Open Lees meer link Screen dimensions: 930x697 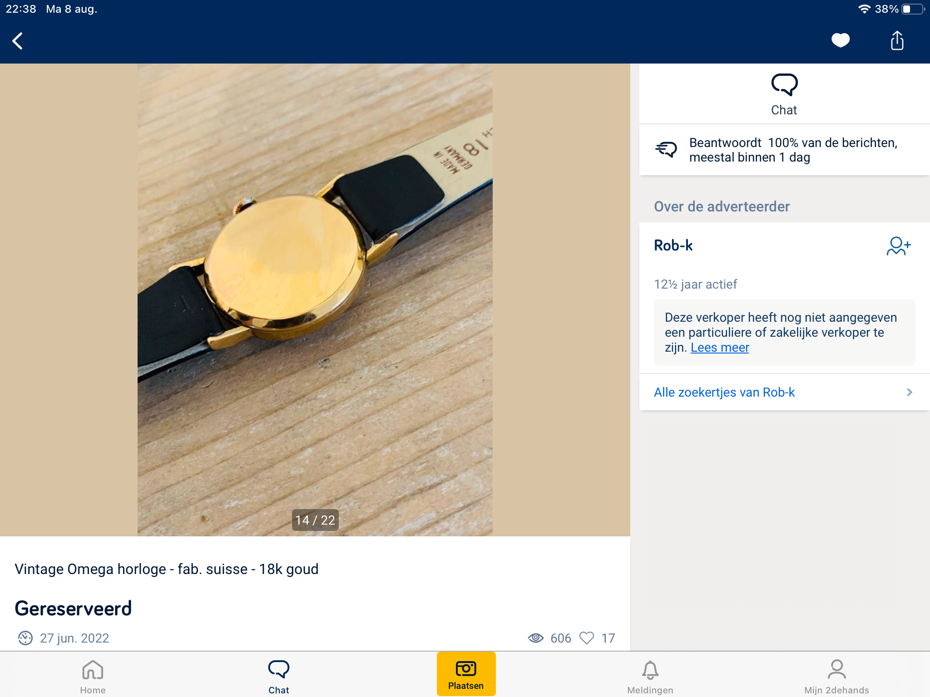coord(720,348)
